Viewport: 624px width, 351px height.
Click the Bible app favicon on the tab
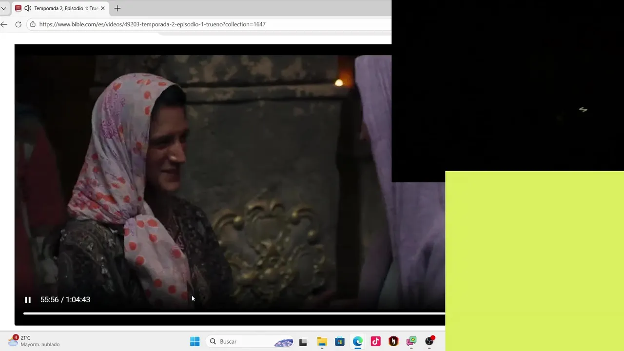click(19, 8)
